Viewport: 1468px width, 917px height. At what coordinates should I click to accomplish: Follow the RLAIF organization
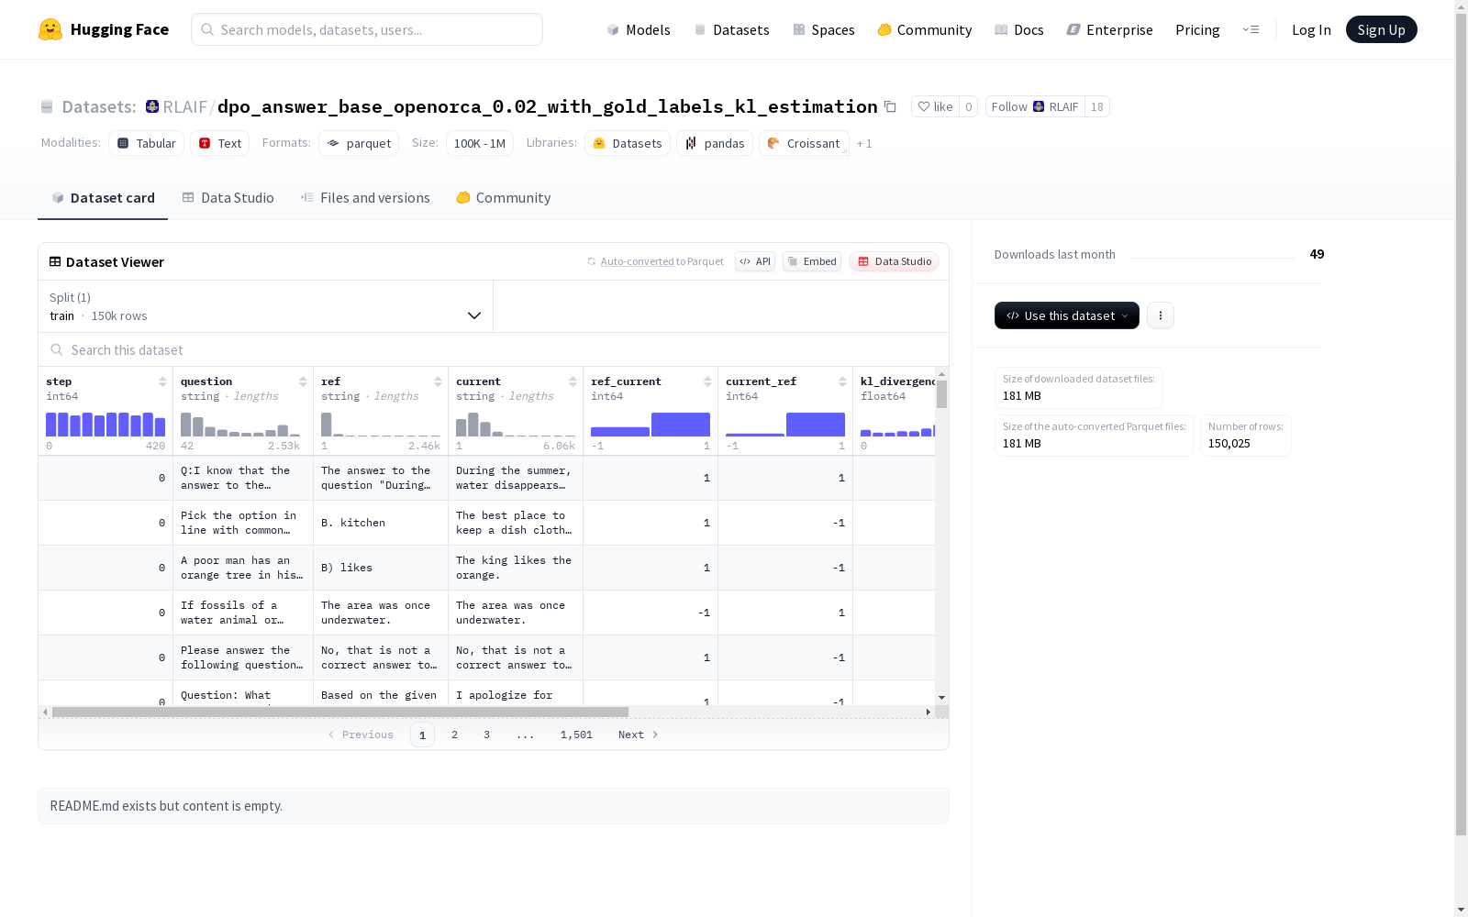pyautogui.click(x=1035, y=106)
